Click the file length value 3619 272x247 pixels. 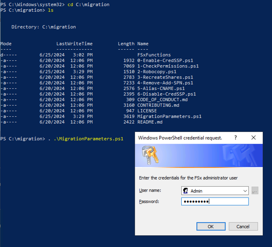point(129,116)
